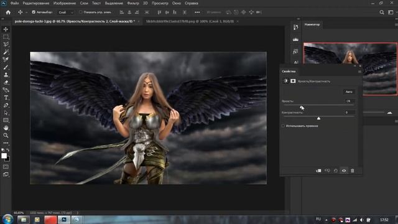The height and width of the screenshot is (224, 398).
Task: Reset adjustment to defaults icon
Action: [336, 170]
